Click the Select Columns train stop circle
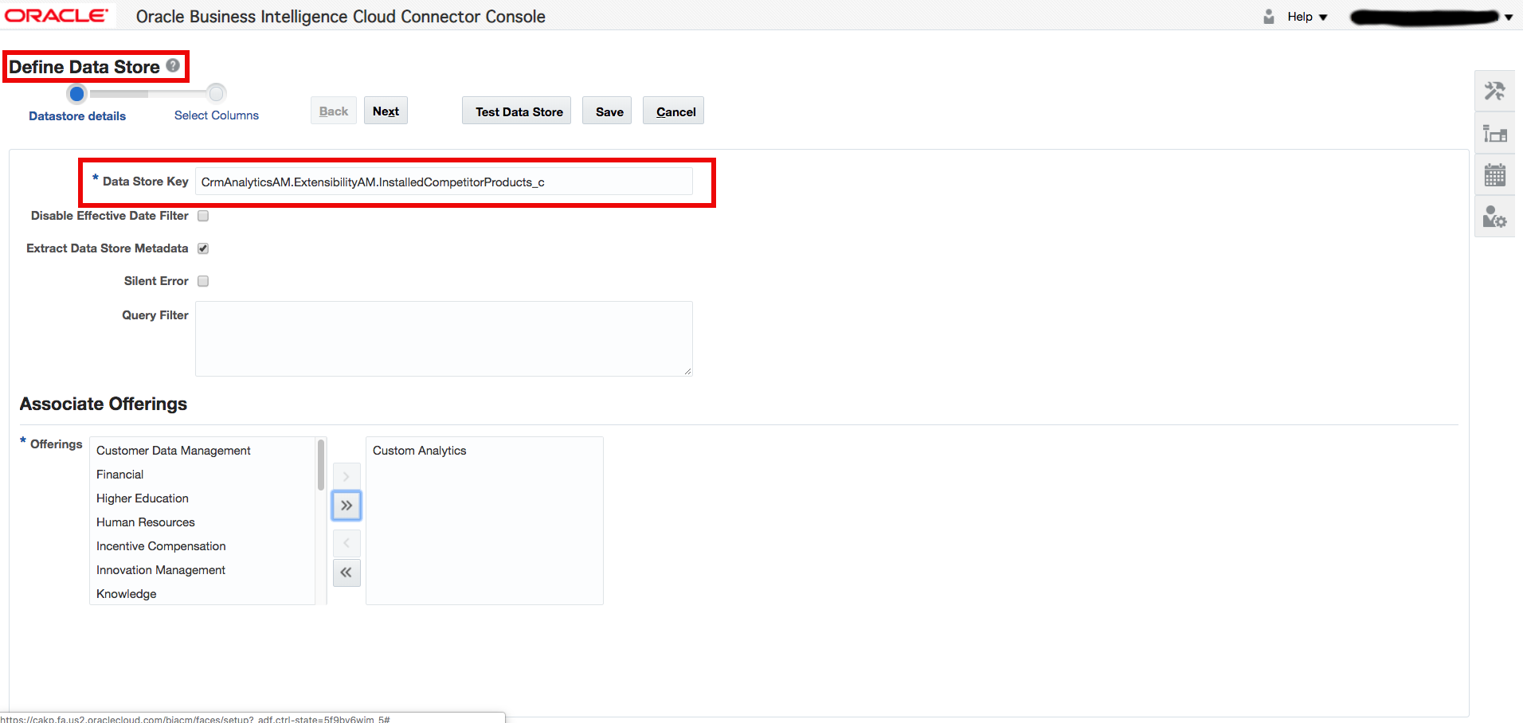The height and width of the screenshot is (723, 1523). (x=217, y=93)
